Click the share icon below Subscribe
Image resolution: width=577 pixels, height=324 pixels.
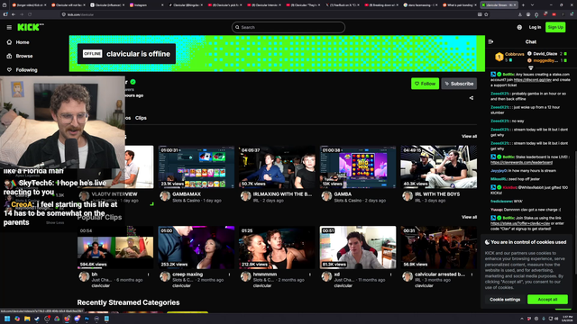(472, 98)
